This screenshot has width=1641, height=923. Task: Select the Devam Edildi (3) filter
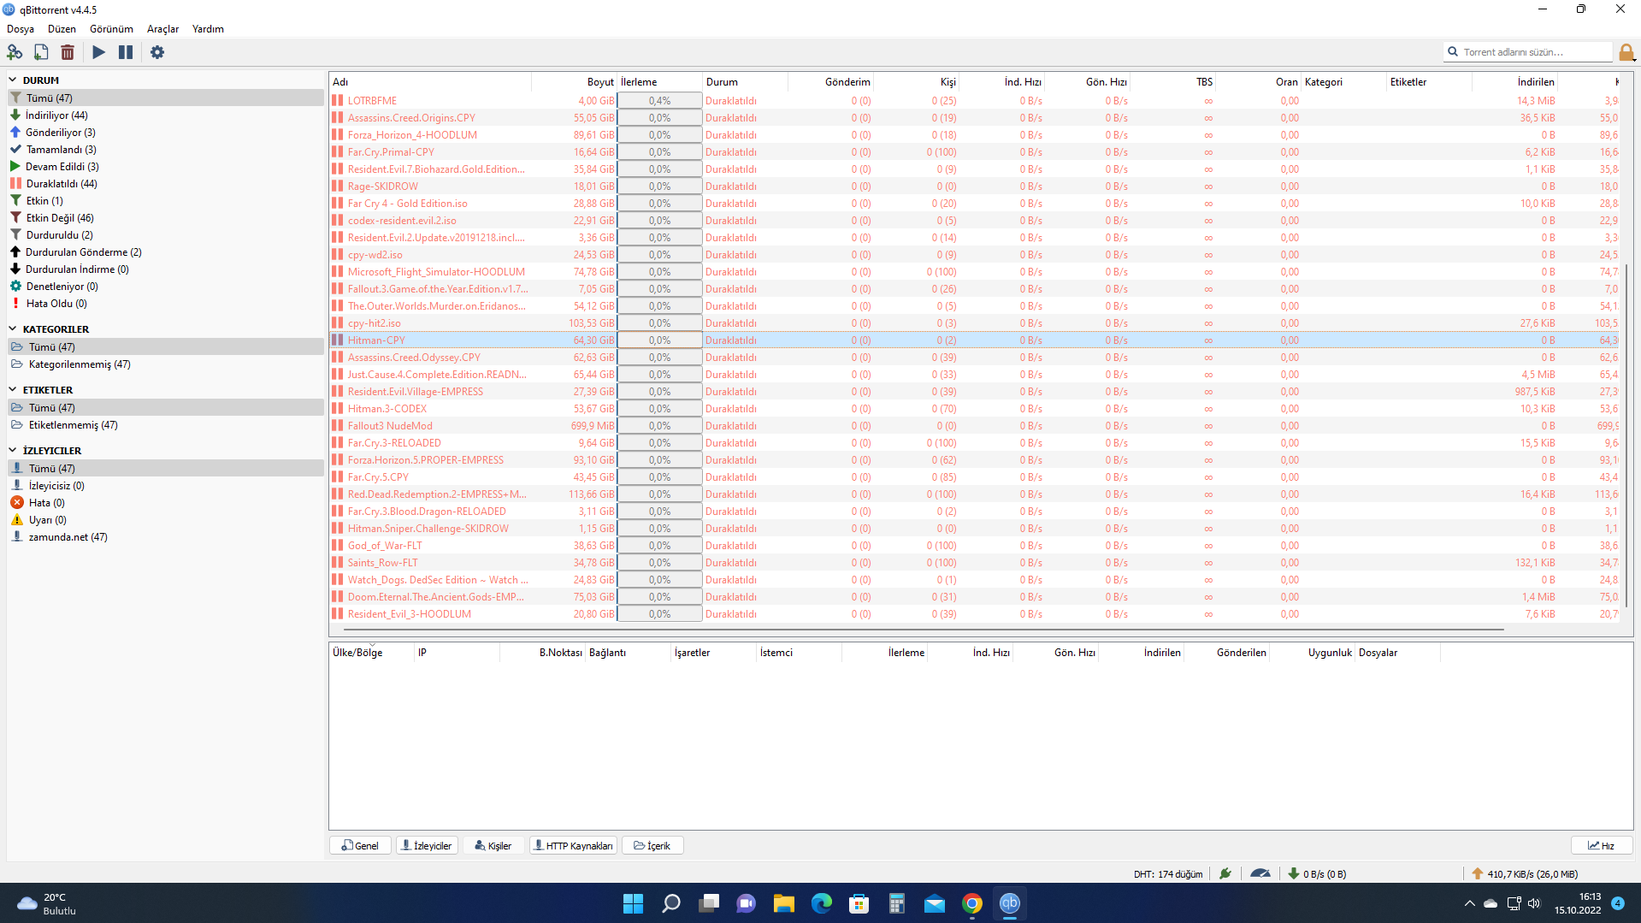[166, 167]
